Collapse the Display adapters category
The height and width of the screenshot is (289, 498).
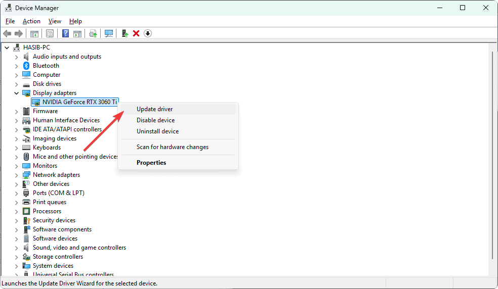point(17,93)
